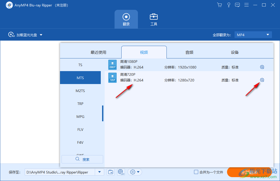Switch to the 翻录 ripper tab
Viewport: 280px width, 181px height.
coord(126,19)
